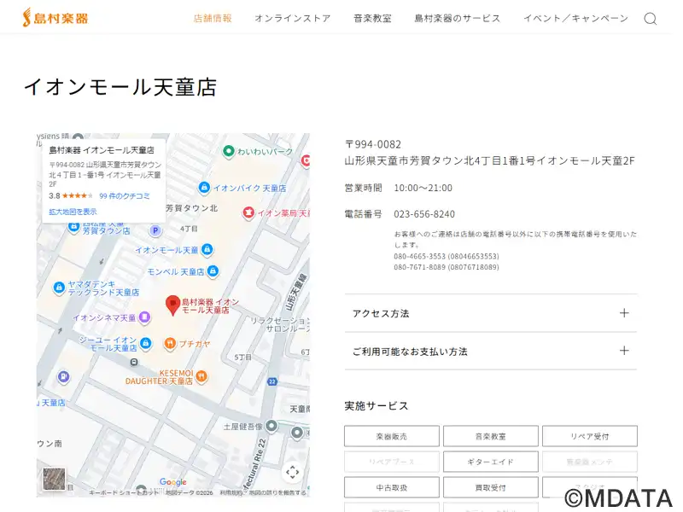This screenshot has height=512, width=683.
Task: Open map camera controls compass icon
Action: pyautogui.click(x=292, y=472)
